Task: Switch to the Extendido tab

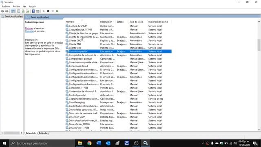Action: click(31, 133)
